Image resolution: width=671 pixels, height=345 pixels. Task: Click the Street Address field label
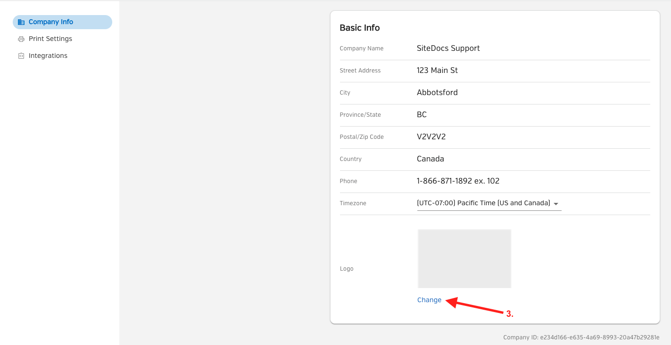tap(360, 71)
